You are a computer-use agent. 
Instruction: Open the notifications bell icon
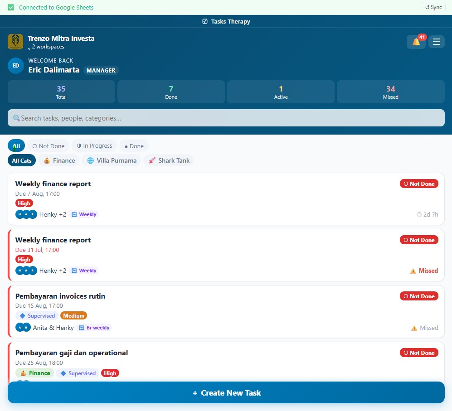pyautogui.click(x=416, y=42)
